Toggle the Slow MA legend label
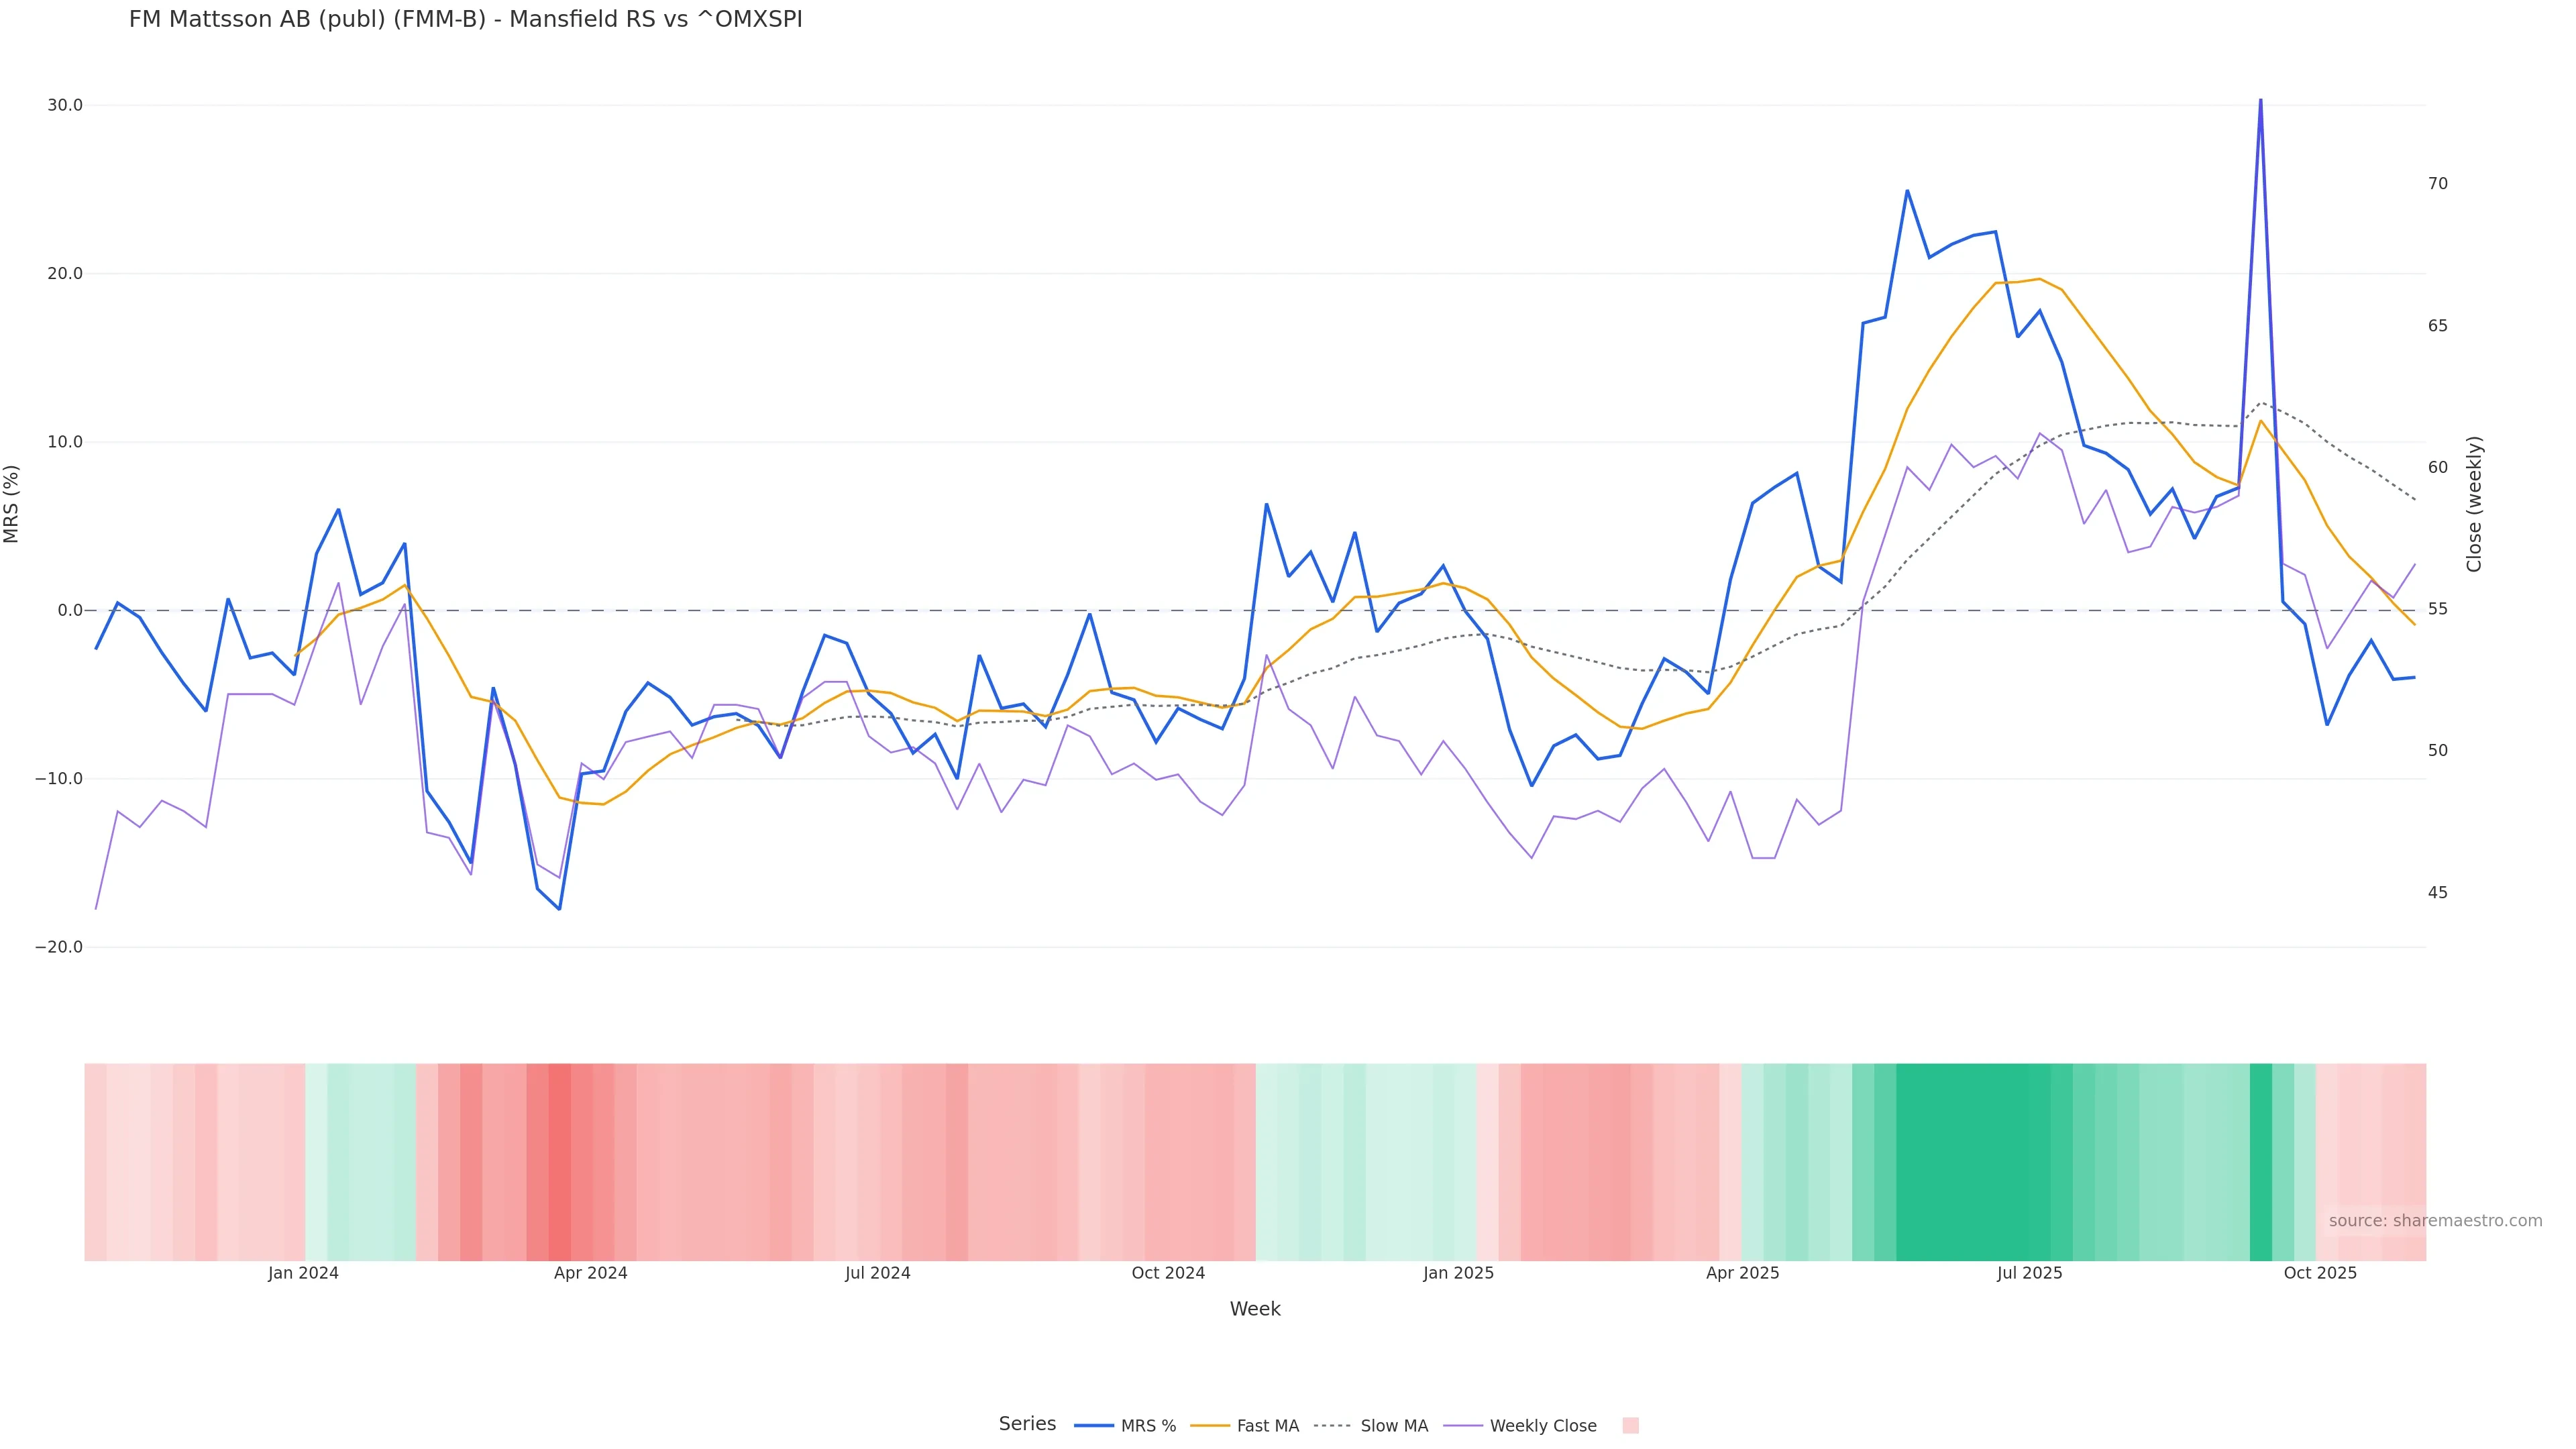 tap(1394, 1426)
